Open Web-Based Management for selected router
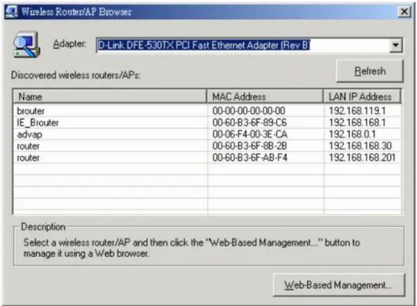The height and width of the screenshot is (306, 417). (339, 285)
